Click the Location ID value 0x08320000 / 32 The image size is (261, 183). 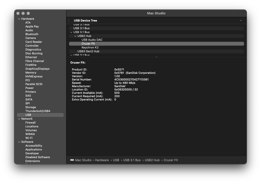[x=126, y=90]
